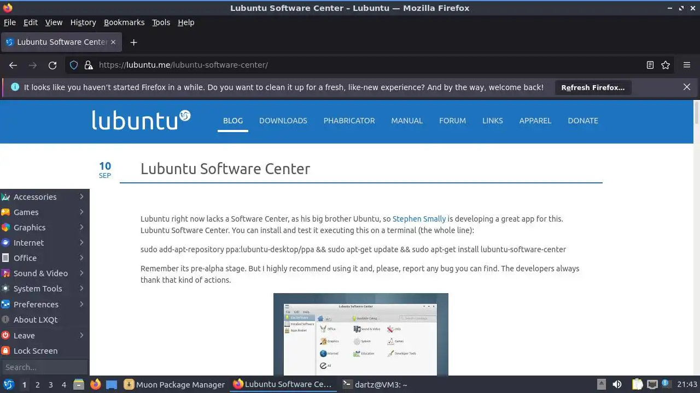This screenshot has height=393, width=700.
Task: Open the Edit menu in Firefox
Action: [31, 22]
